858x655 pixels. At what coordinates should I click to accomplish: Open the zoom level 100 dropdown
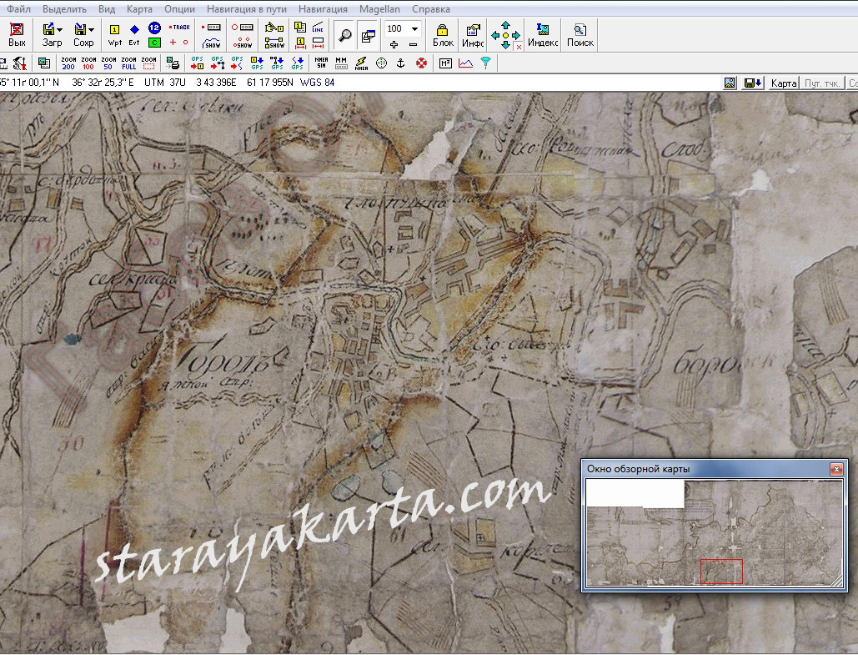click(414, 28)
